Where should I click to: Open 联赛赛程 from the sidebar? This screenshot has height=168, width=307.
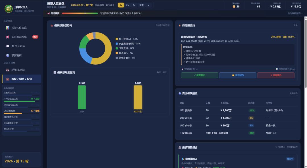point(22,56)
